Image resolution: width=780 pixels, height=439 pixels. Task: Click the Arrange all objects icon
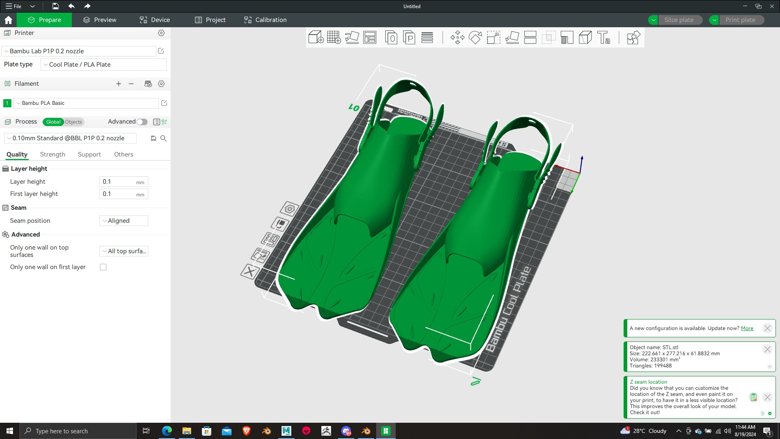[370, 37]
